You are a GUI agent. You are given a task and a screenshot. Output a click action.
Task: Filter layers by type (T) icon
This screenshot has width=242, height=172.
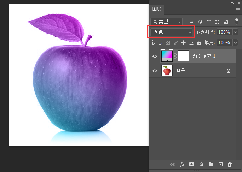[209, 22]
